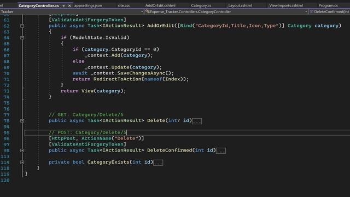
Task: Click the CategoryExists method name
Action: [108, 162]
